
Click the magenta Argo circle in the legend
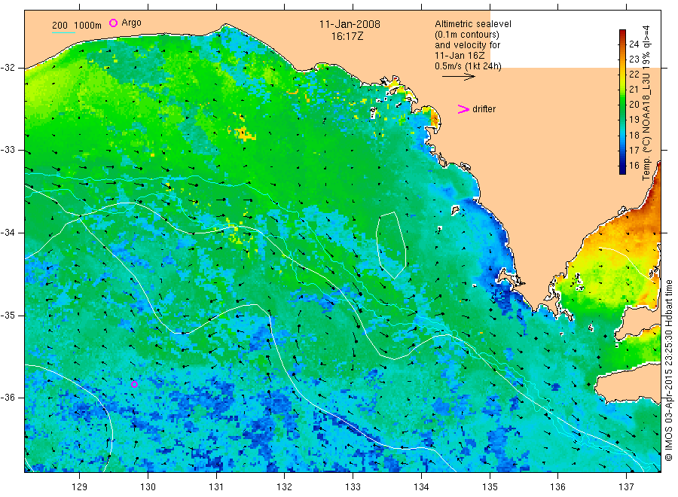click(113, 23)
